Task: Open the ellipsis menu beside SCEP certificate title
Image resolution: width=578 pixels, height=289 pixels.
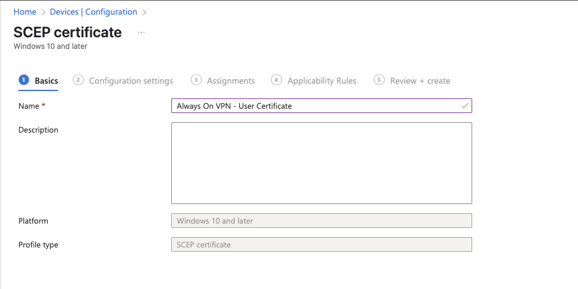Action: pos(141,32)
